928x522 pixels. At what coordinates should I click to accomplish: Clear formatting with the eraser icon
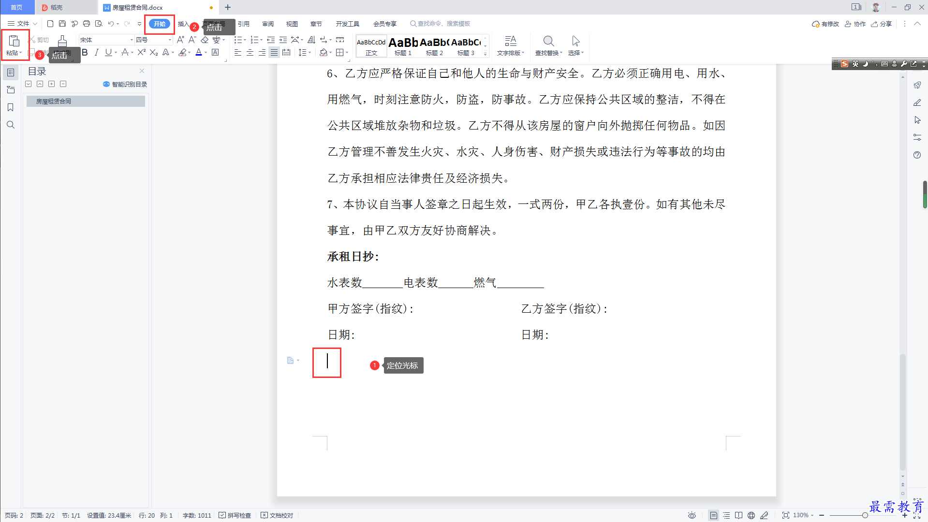[205, 40]
